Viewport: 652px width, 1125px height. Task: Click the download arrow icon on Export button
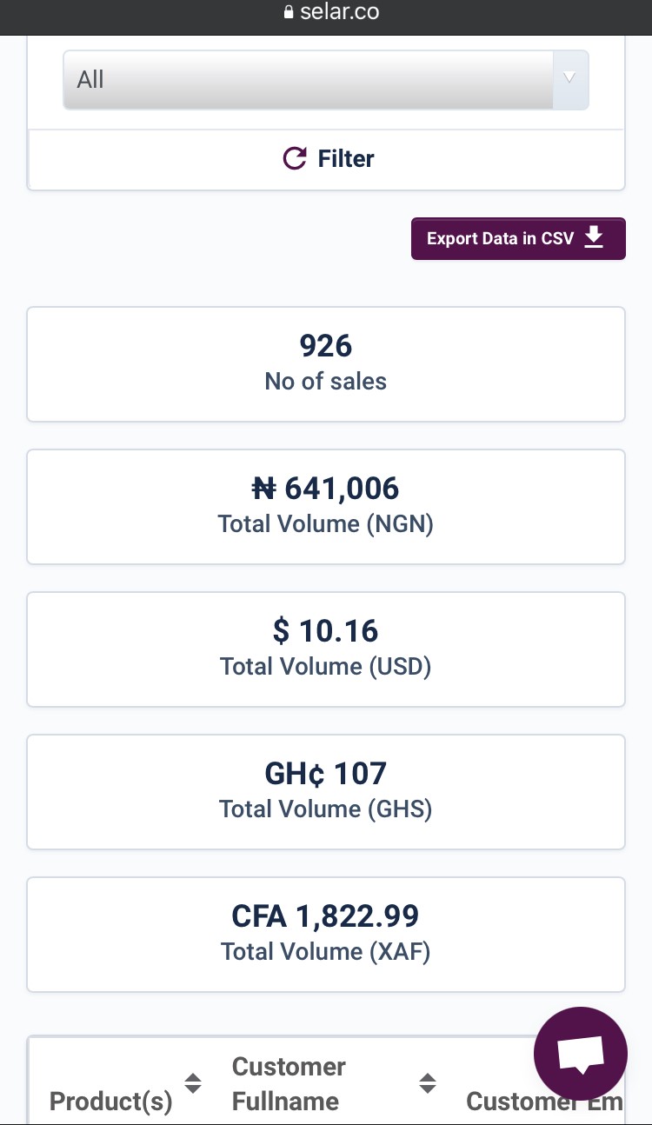[594, 237]
